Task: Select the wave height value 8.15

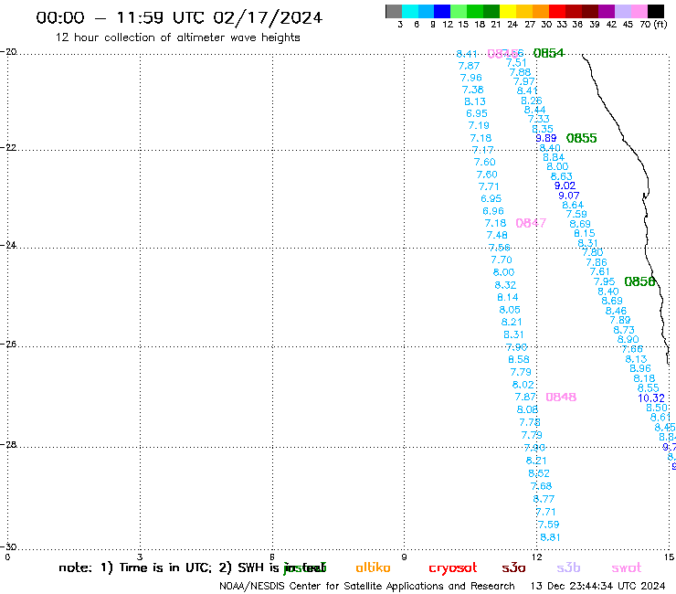Action: point(584,233)
